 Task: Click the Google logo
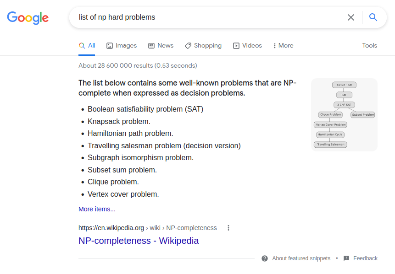point(28,18)
